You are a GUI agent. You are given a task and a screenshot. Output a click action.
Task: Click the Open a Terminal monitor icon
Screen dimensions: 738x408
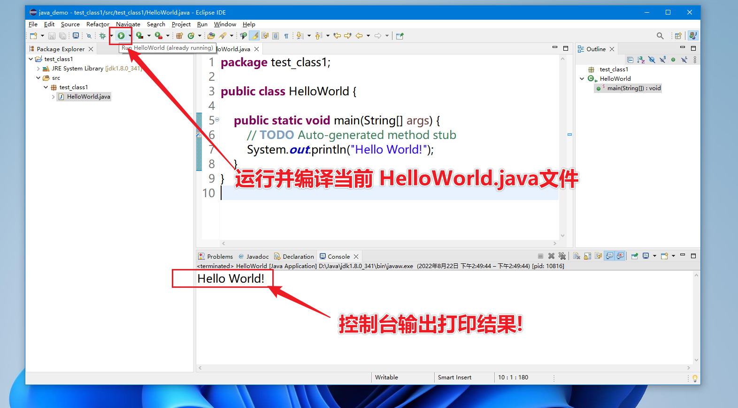[76, 36]
